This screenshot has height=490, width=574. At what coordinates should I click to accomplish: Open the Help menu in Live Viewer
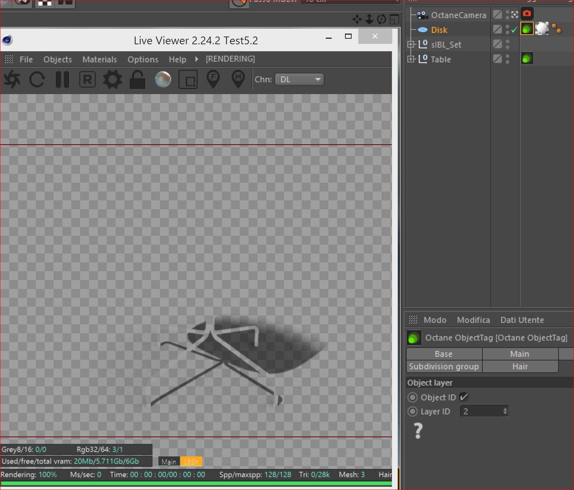(x=178, y=59)
